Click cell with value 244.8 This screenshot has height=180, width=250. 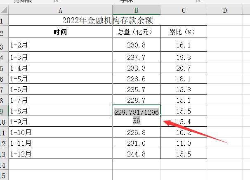click(x=136, y=154)
